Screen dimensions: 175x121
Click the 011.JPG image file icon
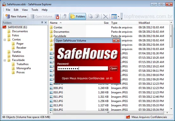(x=51, y=97)
